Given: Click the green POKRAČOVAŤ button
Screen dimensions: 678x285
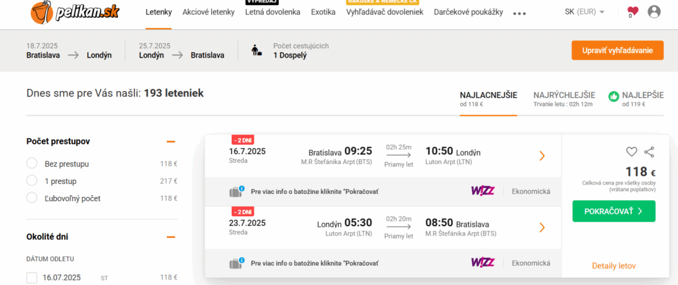Looking at the screenshot, I should coord(614,211).
